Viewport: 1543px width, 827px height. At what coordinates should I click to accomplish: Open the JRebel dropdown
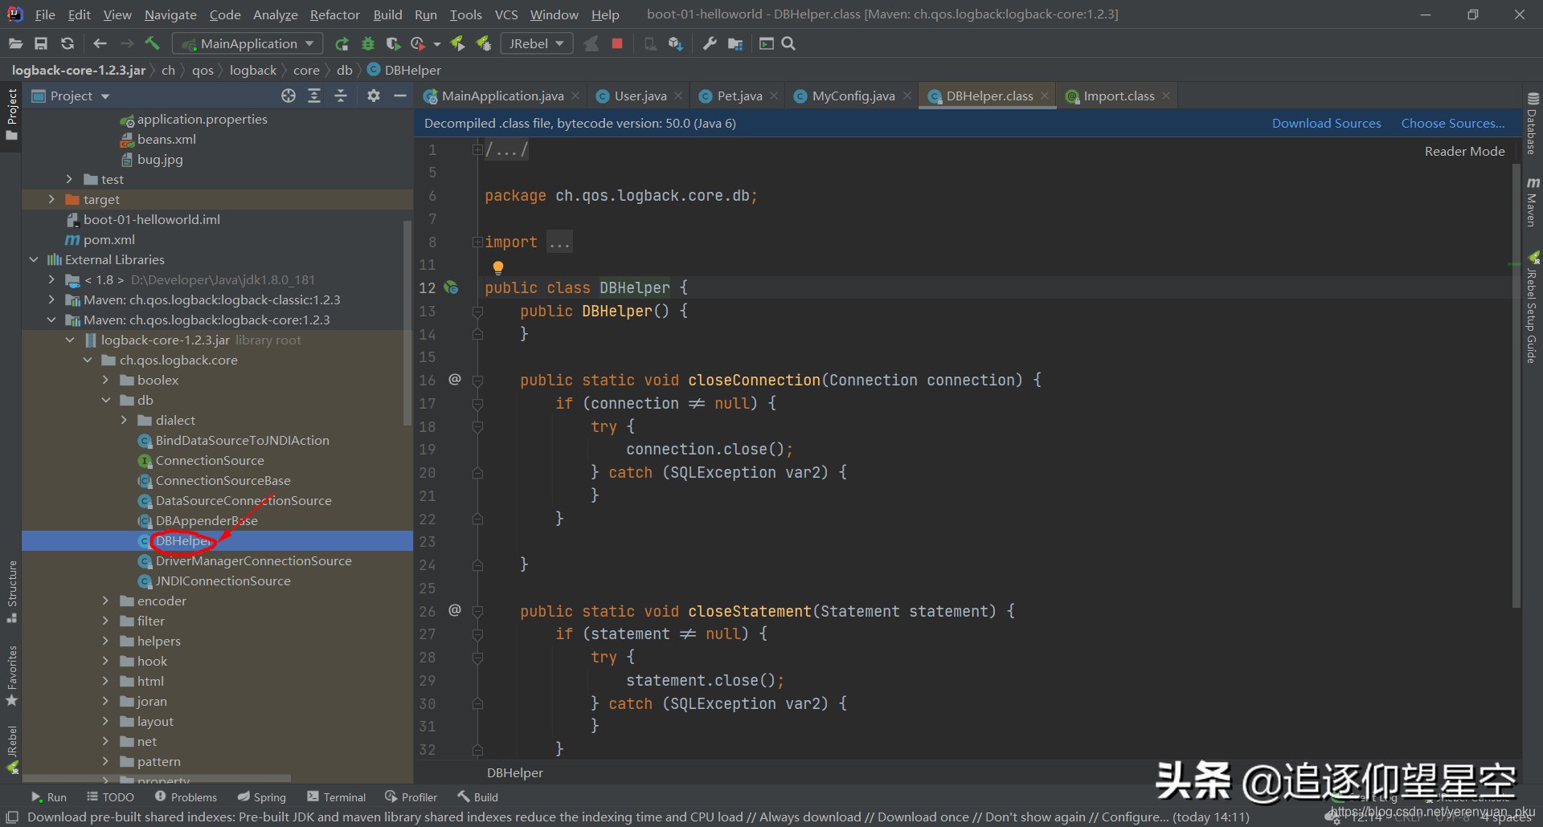[x=536, y=43]
